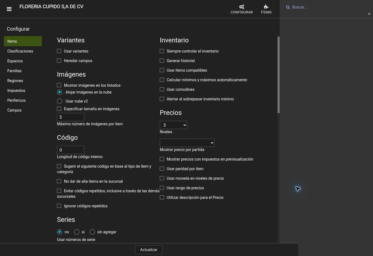
Task: Enable Generar historial checkbox
Action: 162,61
